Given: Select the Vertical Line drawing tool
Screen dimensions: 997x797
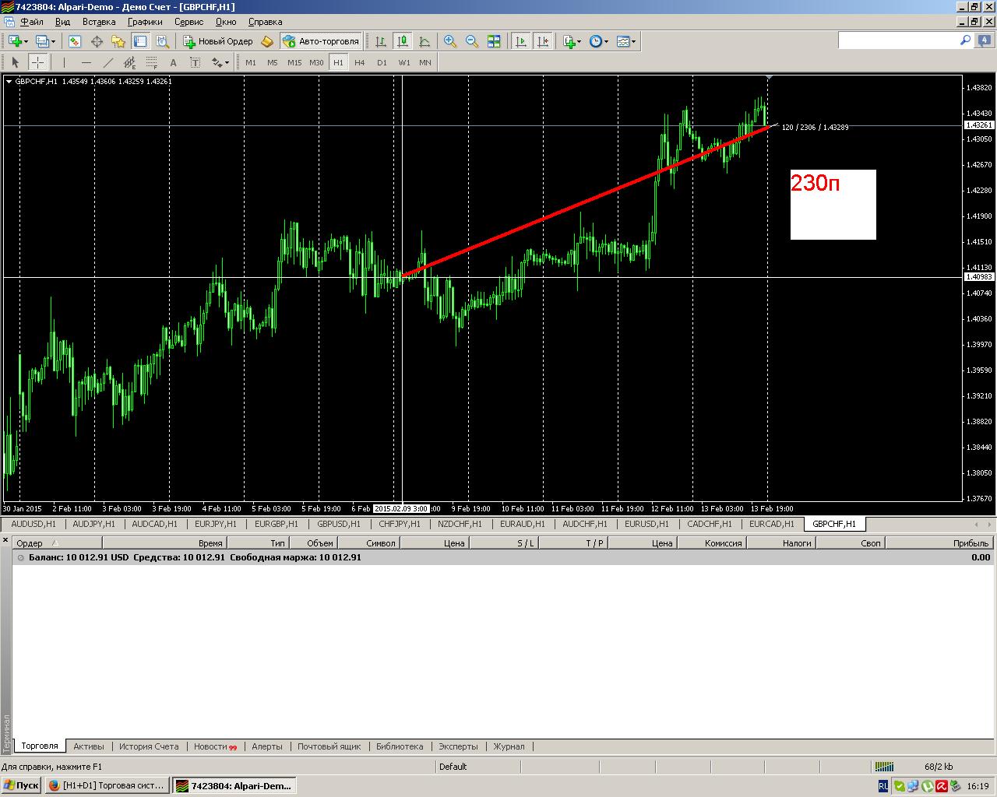Looking at the screenshot, I should point(64,62).
